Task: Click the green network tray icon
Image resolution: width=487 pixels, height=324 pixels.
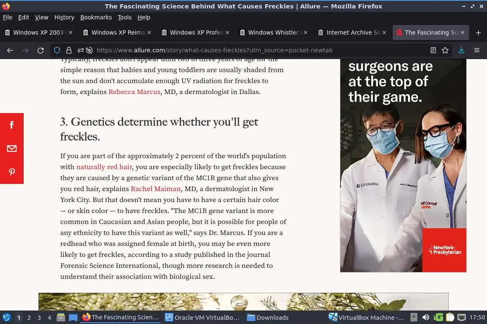Action: 438,318
